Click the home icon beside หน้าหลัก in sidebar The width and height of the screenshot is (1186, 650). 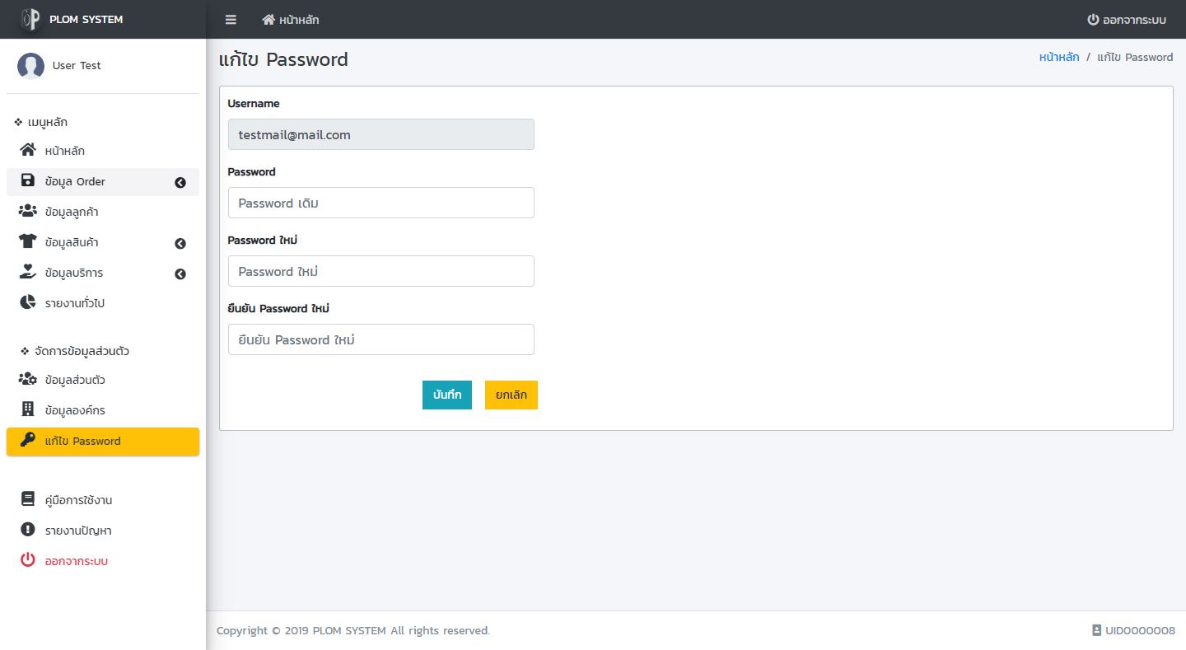point(28,151)
